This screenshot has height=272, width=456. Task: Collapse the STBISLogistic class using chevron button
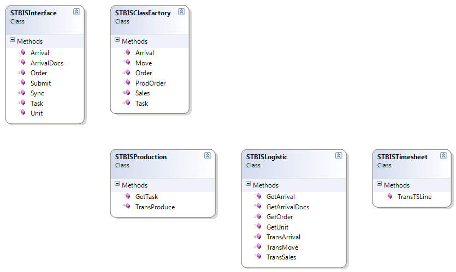339,155
